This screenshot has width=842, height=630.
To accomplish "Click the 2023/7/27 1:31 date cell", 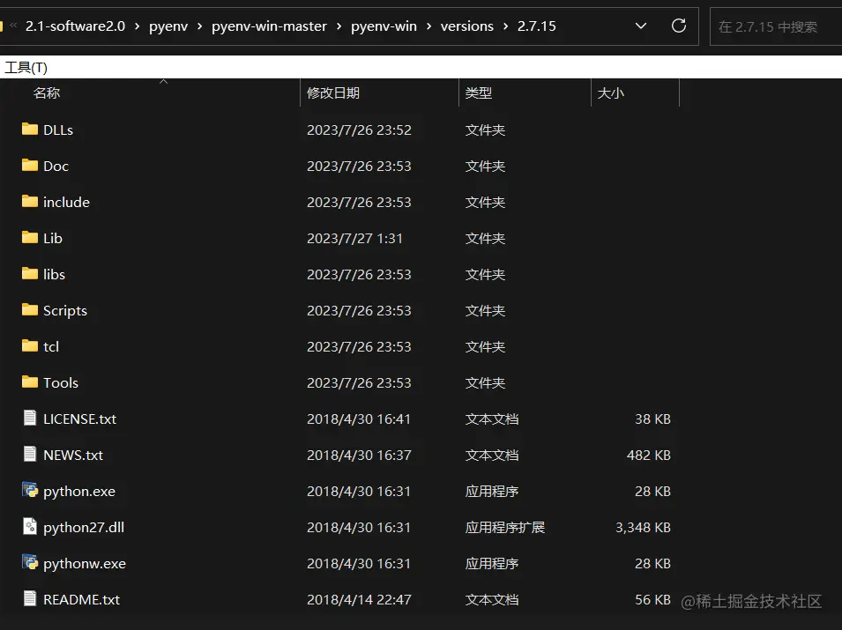I will tap(354, 238).
